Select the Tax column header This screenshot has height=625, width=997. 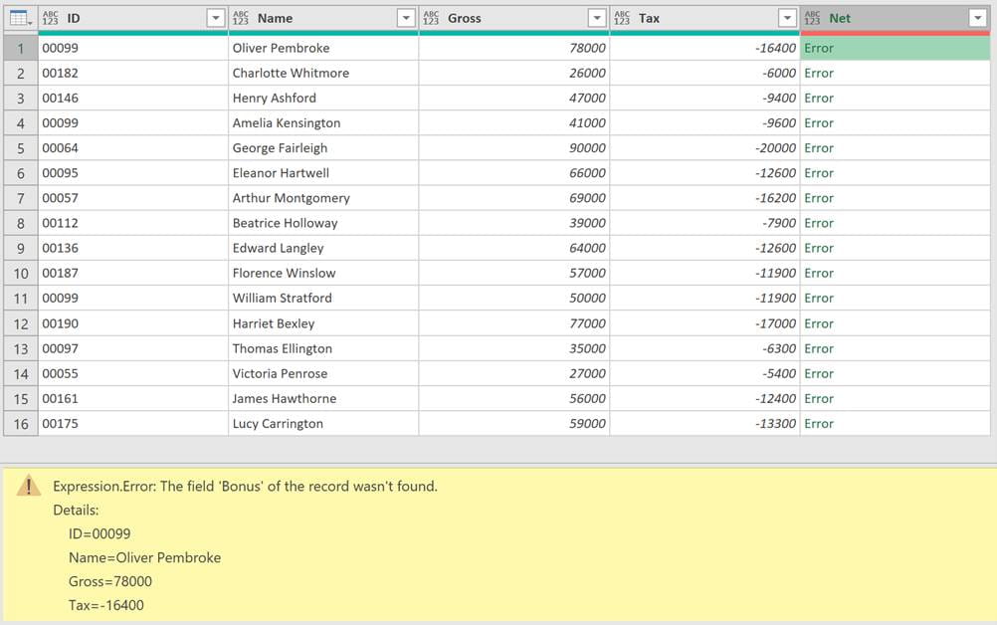[704, 19]
